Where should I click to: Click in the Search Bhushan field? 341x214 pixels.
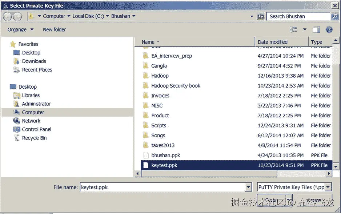pyautogui.click(x=298, y=16)
